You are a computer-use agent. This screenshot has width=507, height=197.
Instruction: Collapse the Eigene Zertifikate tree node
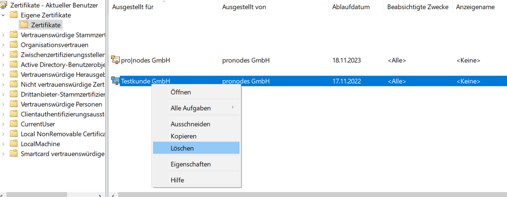[4, 15]
